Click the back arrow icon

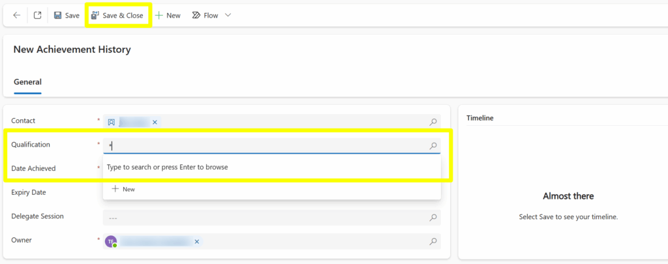pos(17,15)
